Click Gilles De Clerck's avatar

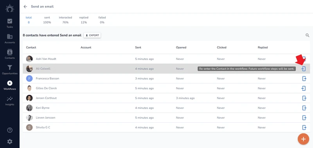(29, 88)
